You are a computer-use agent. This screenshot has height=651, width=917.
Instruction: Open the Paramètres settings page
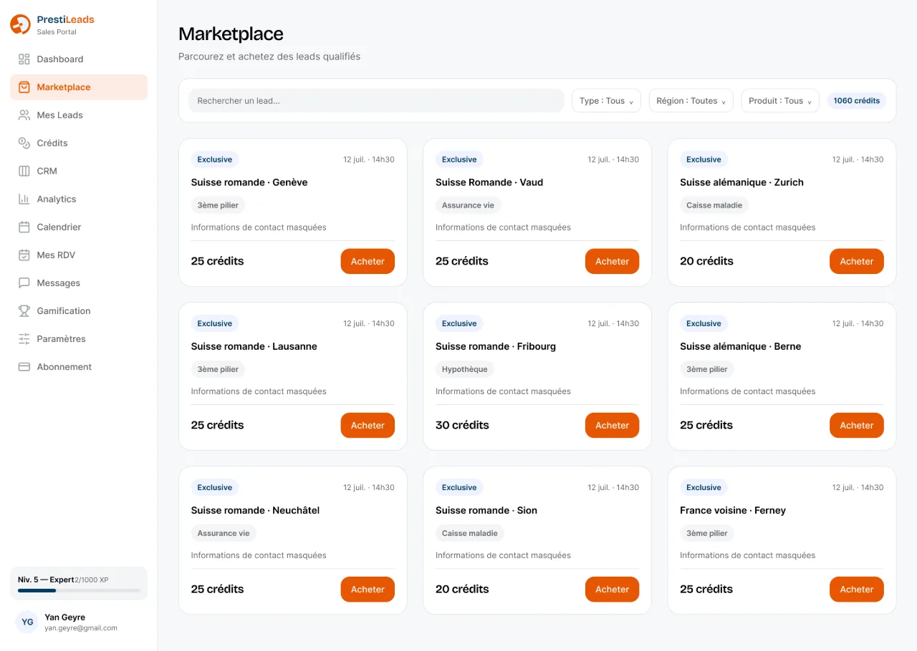coord(79,338)
